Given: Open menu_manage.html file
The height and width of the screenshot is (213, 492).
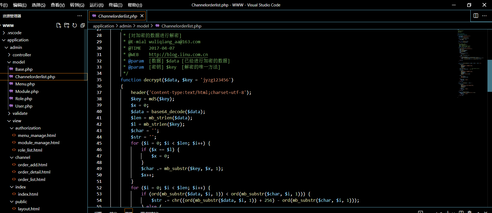Looking at the screenshot, I should tap(37, 135).
